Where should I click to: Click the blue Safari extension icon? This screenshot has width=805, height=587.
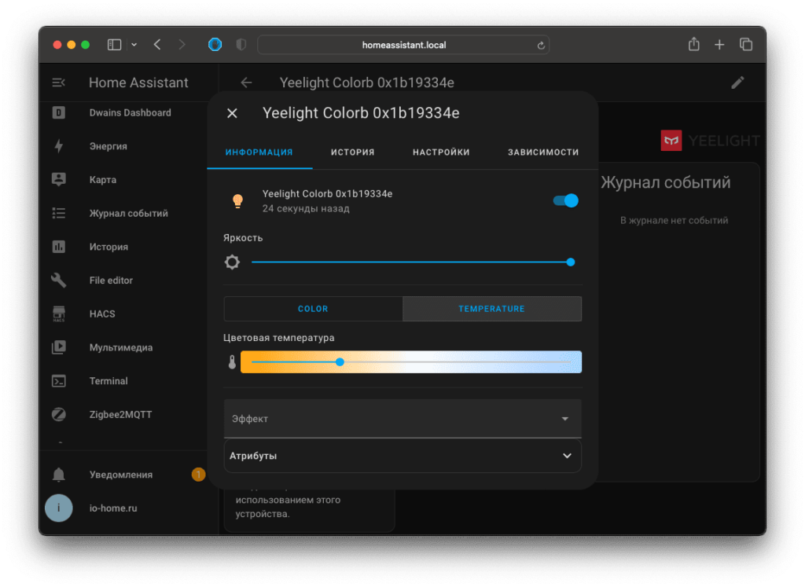(x=215, y=45)
